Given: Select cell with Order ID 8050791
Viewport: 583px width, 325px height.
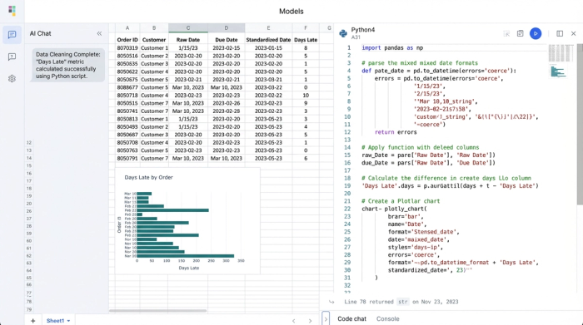Looking at the screenshot, I should (127, 159).
